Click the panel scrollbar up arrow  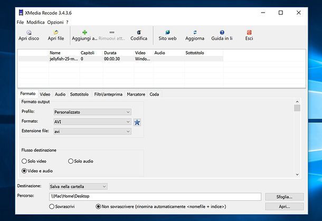(x=297, y=102)
